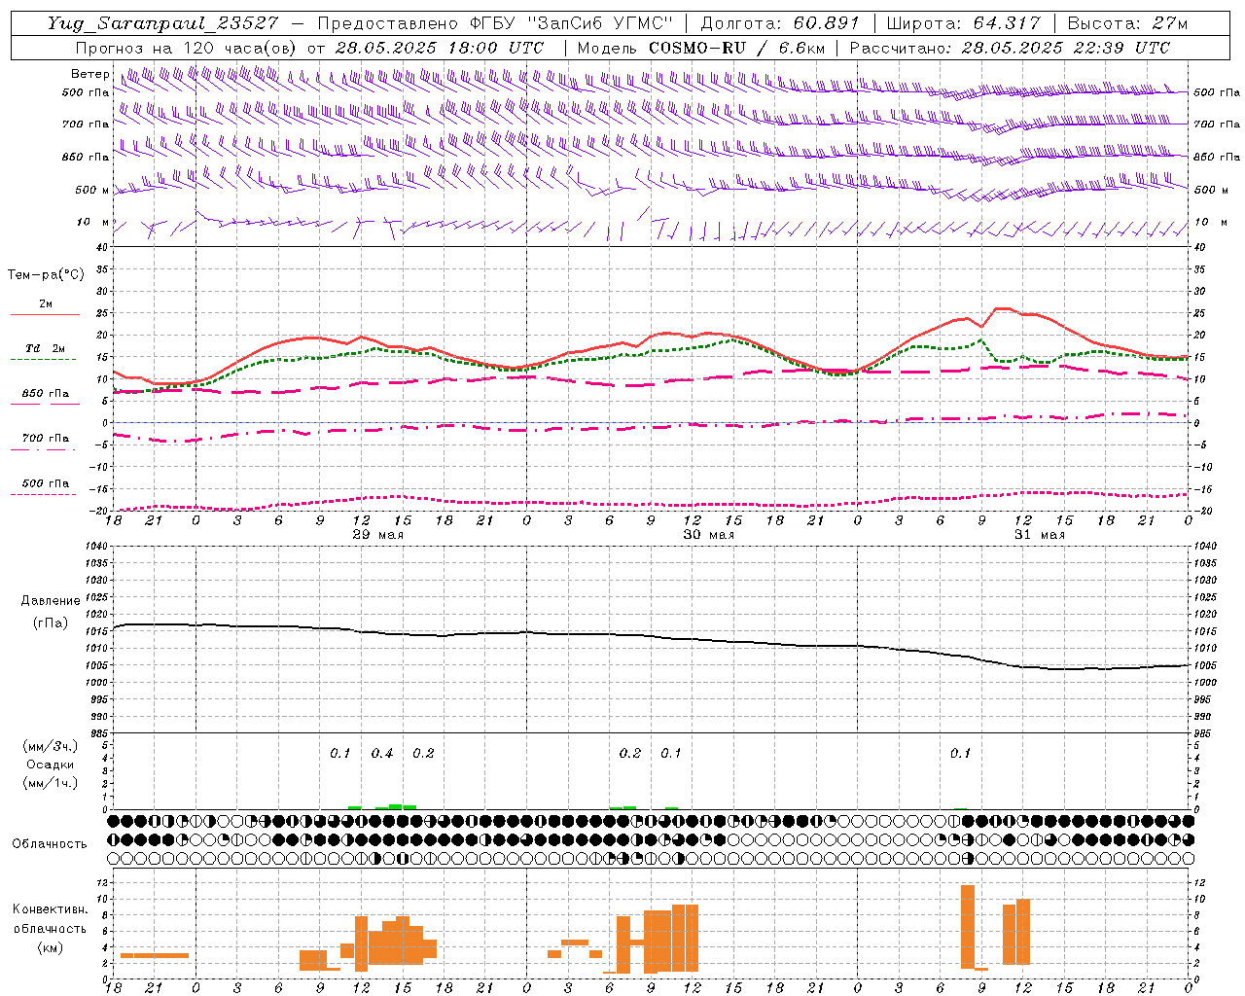Click 'Рассчитано: 28.05.2025 22:39 UTC' timestamp
The width and height of the screenshot is (1245, 996).
point(1010,48)
